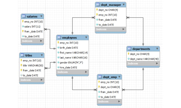The width and height of the screenshot is (181, 108).
Task: Click diamond icon of salaries to_date column
Action: [x=23, y=36]
